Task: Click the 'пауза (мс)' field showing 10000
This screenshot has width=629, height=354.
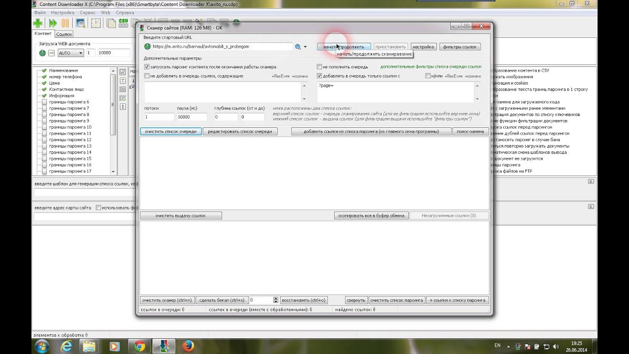Action: coord(192,117)
